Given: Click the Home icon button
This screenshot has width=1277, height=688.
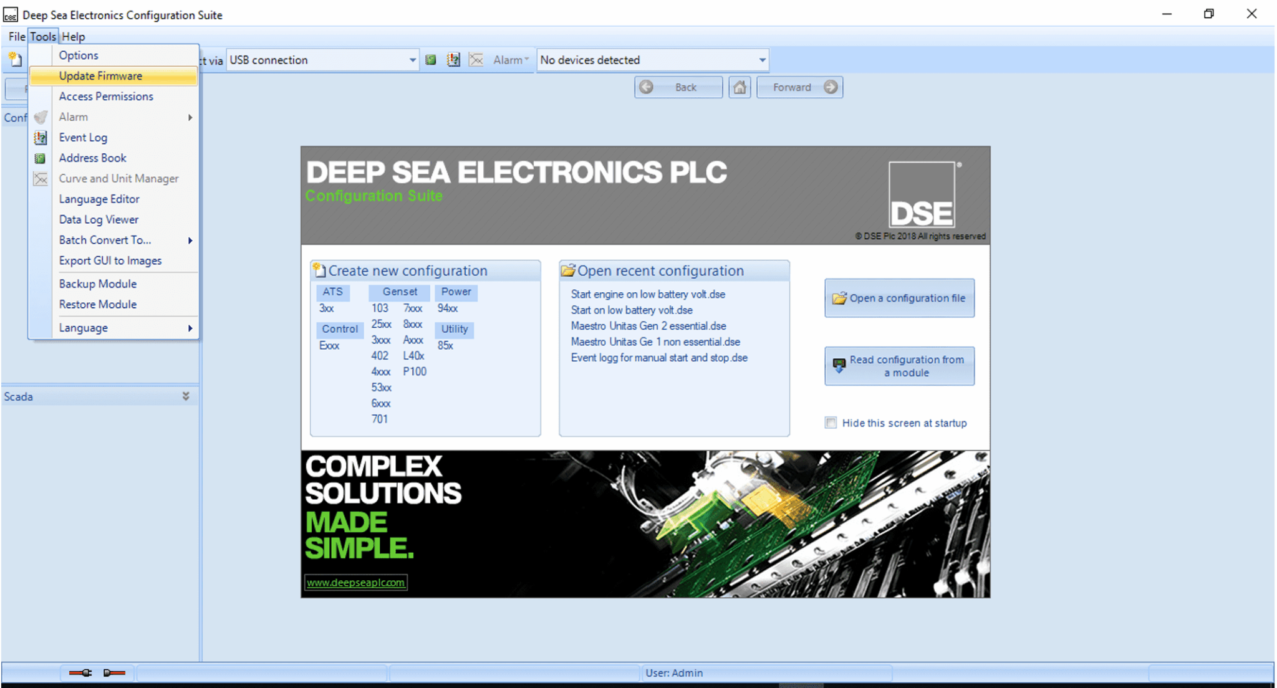Looking at the screenshot, I should click(x=740, y=87).
